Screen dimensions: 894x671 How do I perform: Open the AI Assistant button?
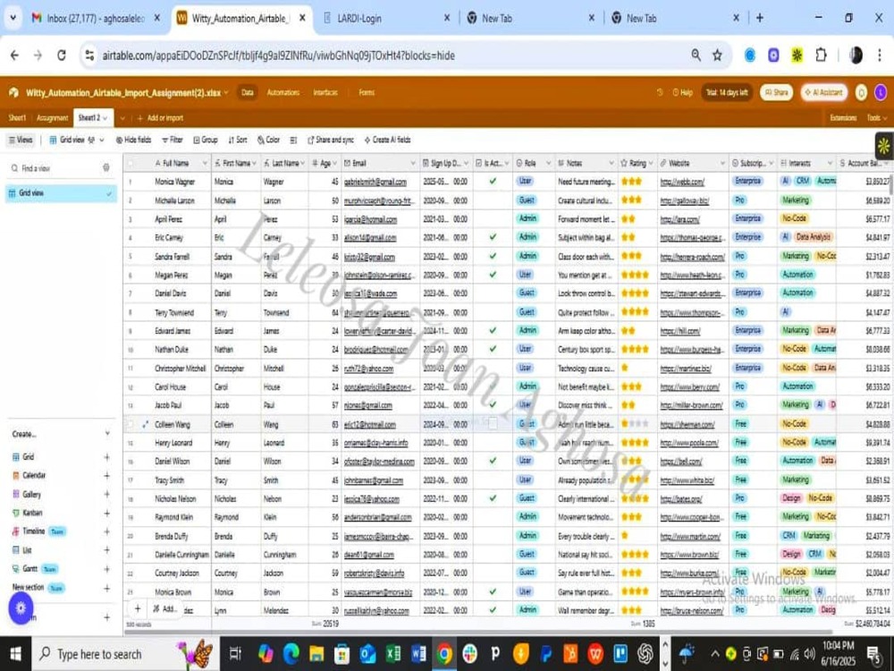pos(824,92)
